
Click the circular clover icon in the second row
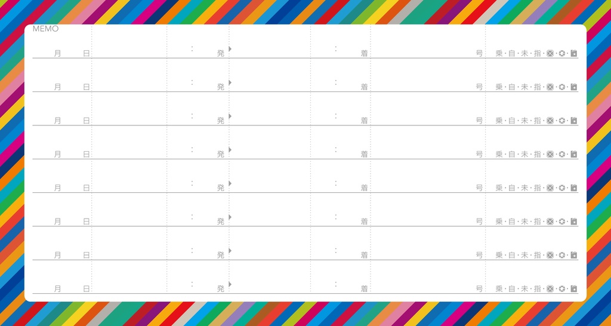point(561,87)
